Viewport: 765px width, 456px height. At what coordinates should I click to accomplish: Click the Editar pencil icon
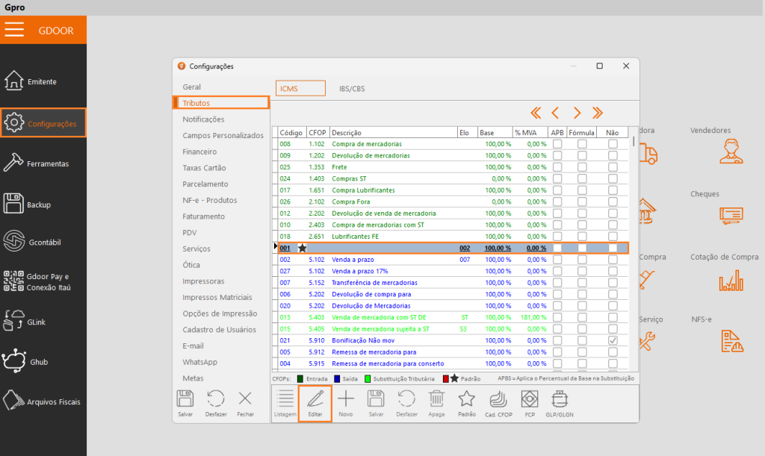pos(315,399)
